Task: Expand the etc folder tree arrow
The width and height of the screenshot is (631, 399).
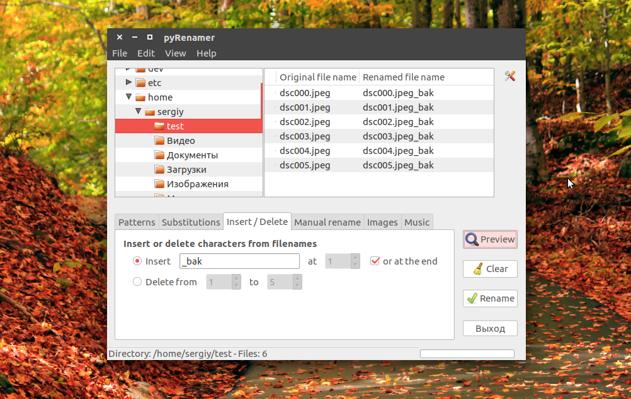Action: (128, 82)
